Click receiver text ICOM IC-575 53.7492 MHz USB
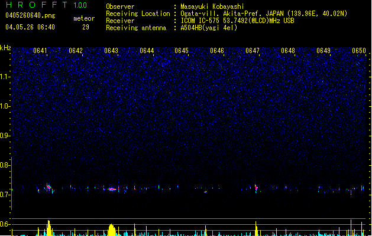 pos(238,21)
